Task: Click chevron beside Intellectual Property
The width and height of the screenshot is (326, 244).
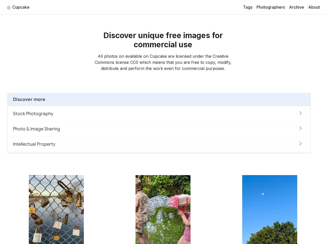Action: click(x=301, y=144)
